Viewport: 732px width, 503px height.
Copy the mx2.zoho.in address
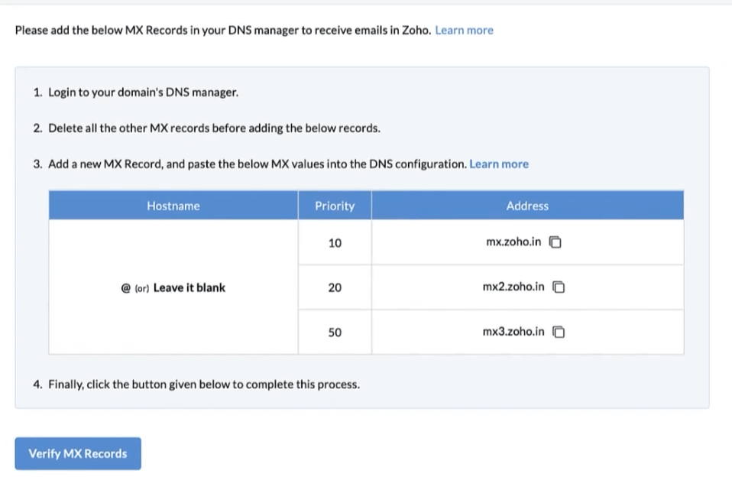(559, 287)
